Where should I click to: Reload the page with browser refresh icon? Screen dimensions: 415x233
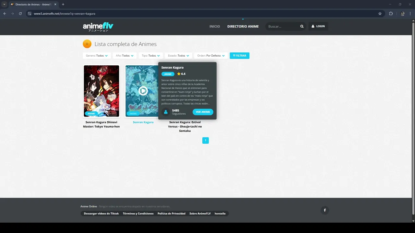(20, 14)
